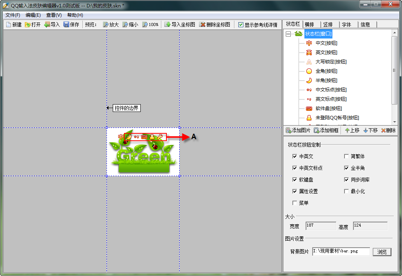Toggle the 显示参考线详情 checkbox
Screen dimensions: 402x276
click(241, 25)
